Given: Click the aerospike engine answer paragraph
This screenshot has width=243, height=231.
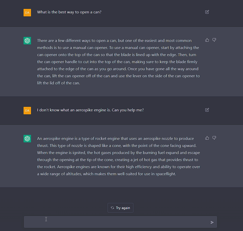Looking at the screenshot, I should (x=118, y=156).
